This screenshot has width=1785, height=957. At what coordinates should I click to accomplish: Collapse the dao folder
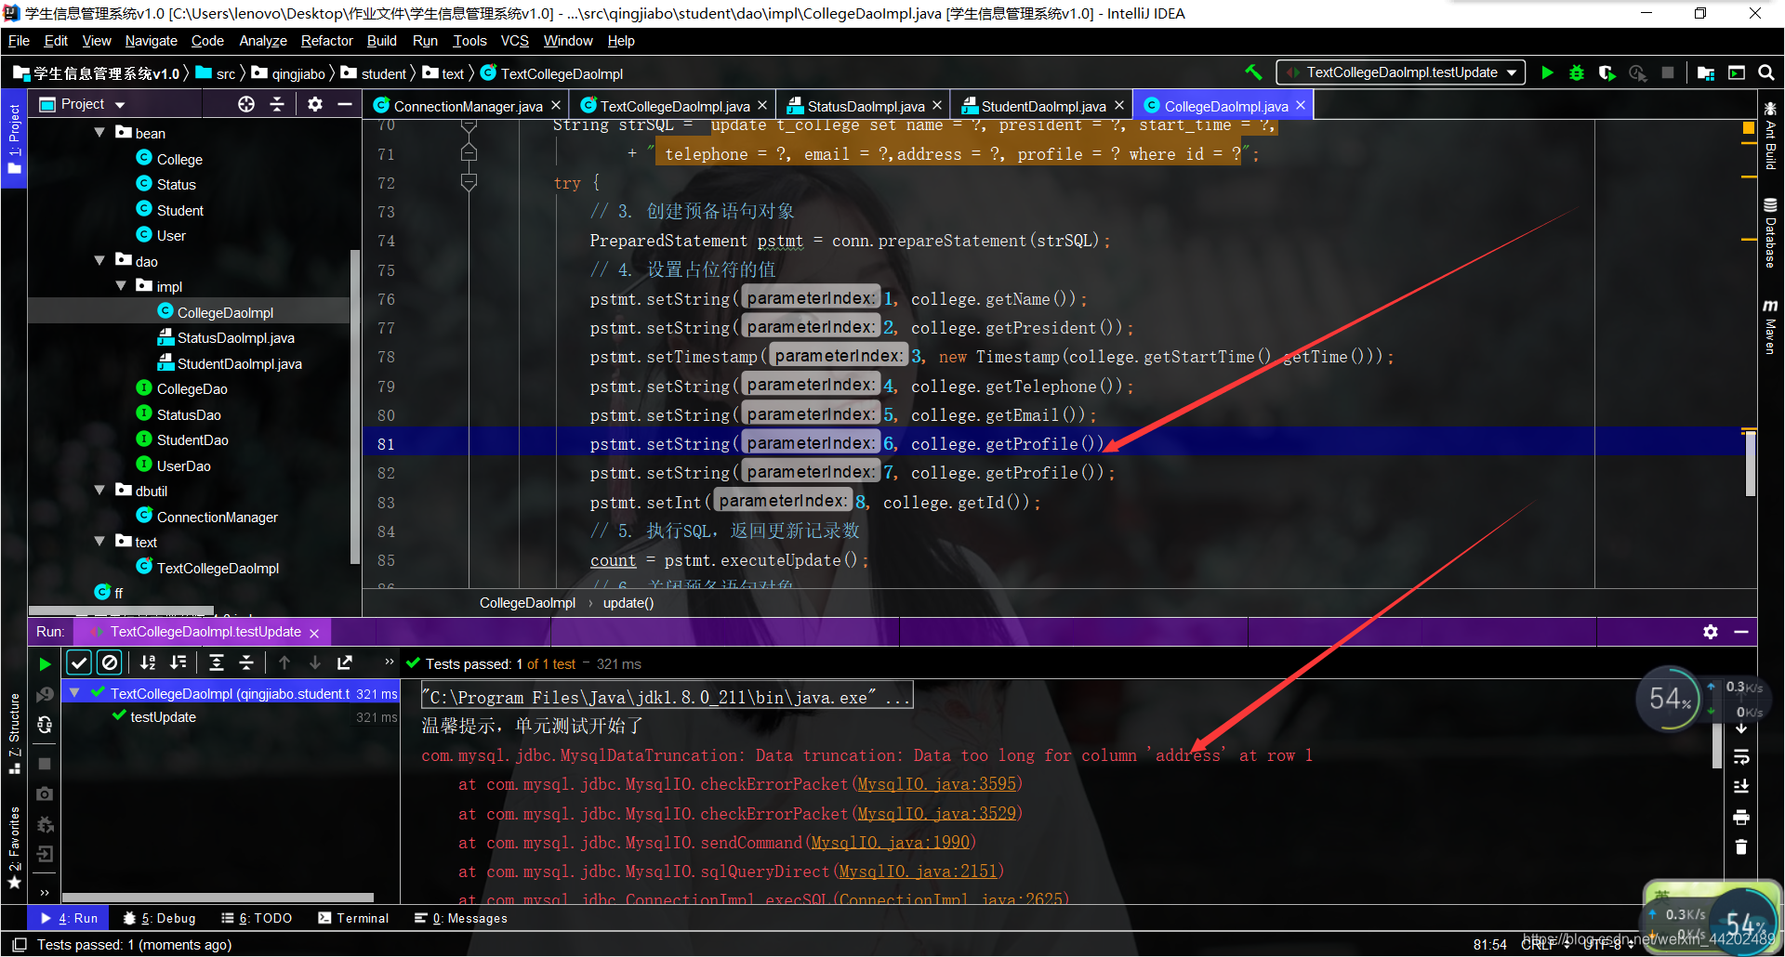tap(99, 261)
